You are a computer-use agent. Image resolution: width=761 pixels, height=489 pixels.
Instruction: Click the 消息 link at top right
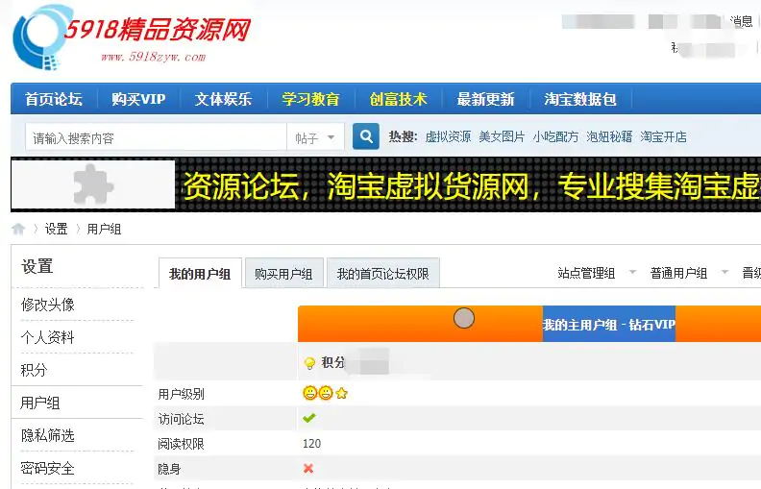click(742, 21)
